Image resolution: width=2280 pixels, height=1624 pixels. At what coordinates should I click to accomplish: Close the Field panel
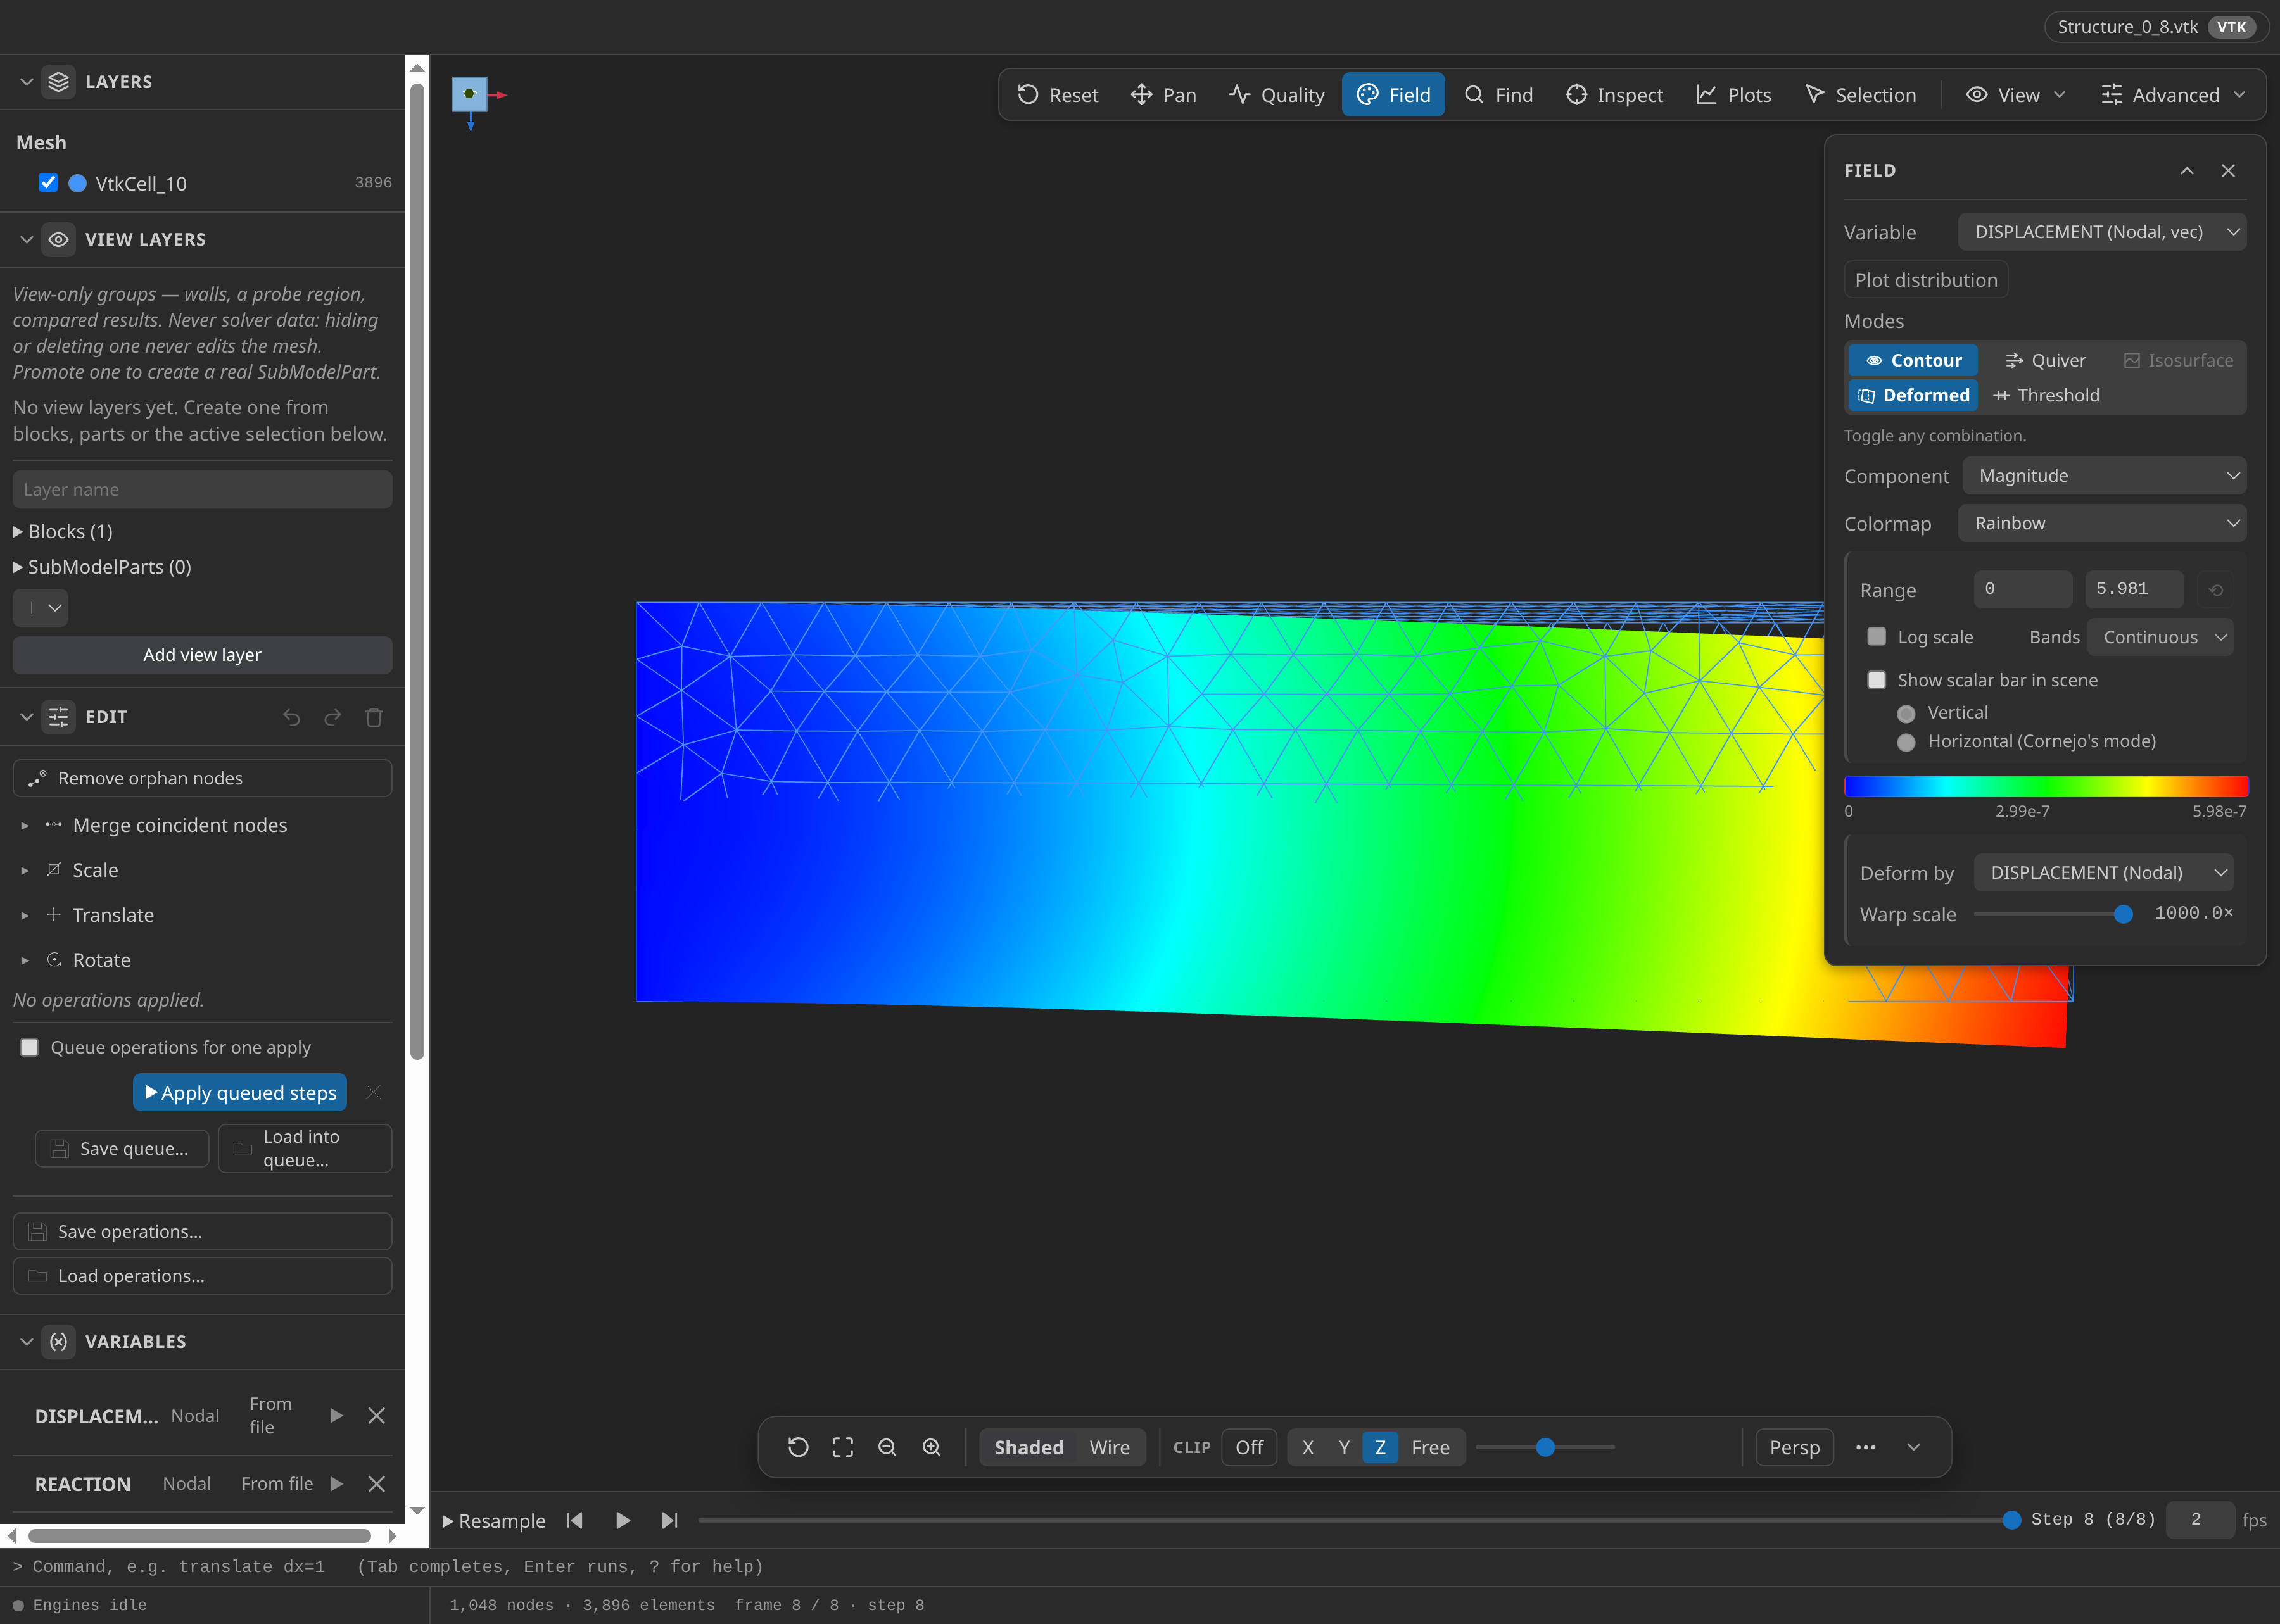tap(2228, 171)
